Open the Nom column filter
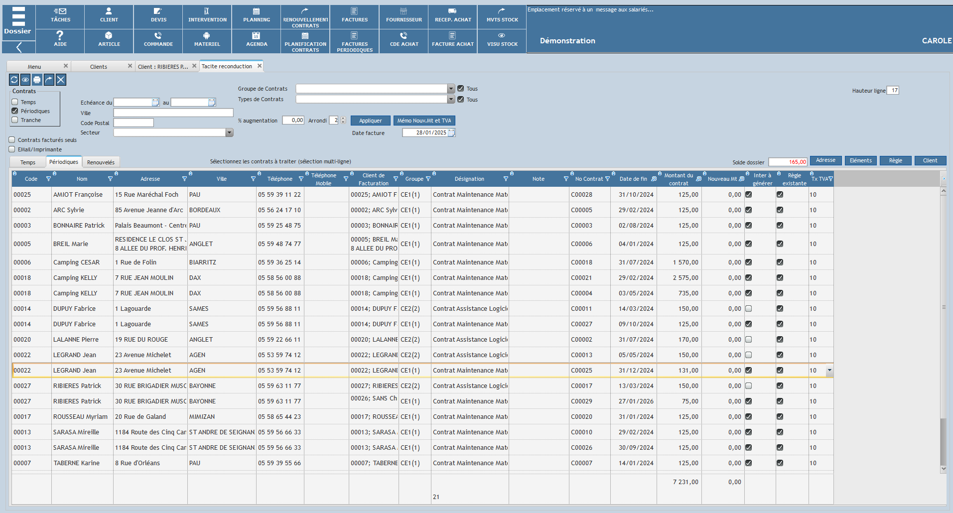The height and width of the screenshot is (513, 953). (x=110, y=179)
